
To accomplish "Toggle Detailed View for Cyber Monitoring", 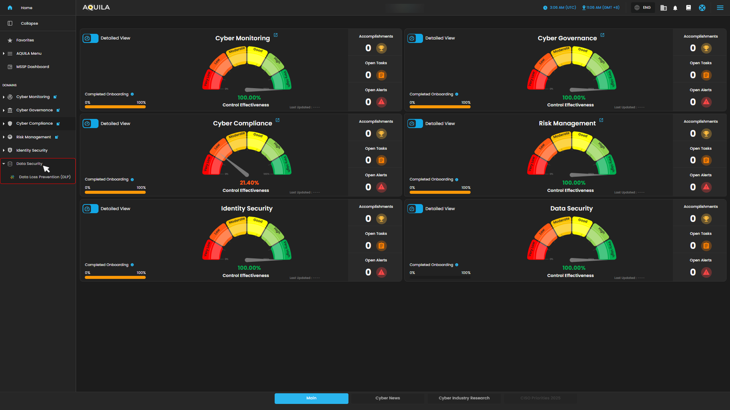I will coord(91,38).
